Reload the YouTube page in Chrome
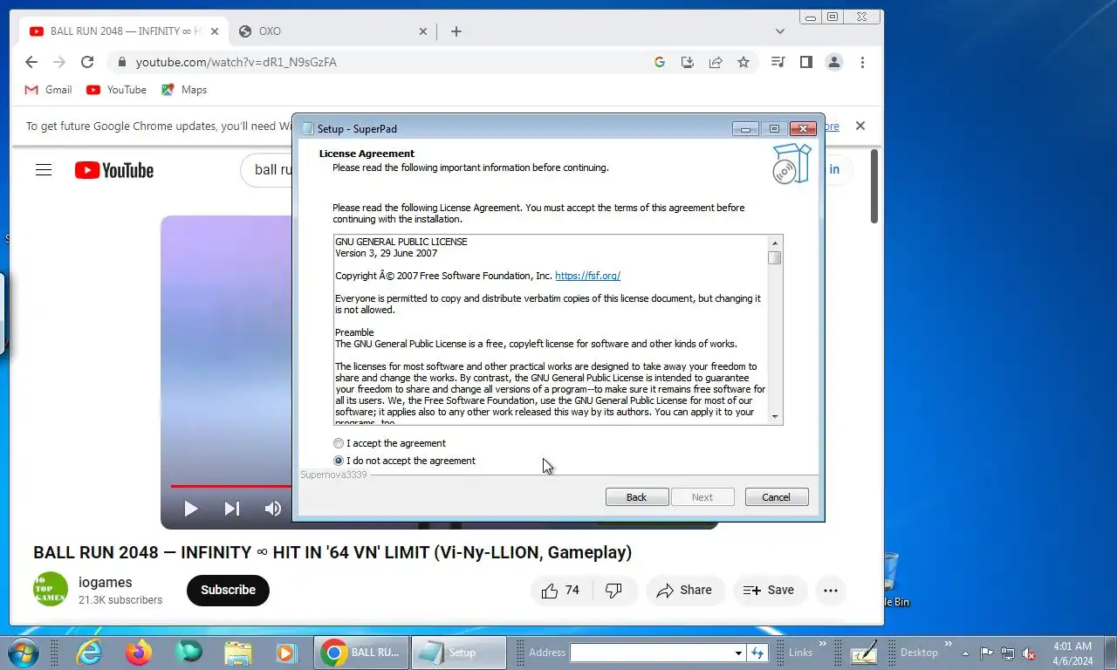Screen dimensions: 1117x670 [87, 62]
